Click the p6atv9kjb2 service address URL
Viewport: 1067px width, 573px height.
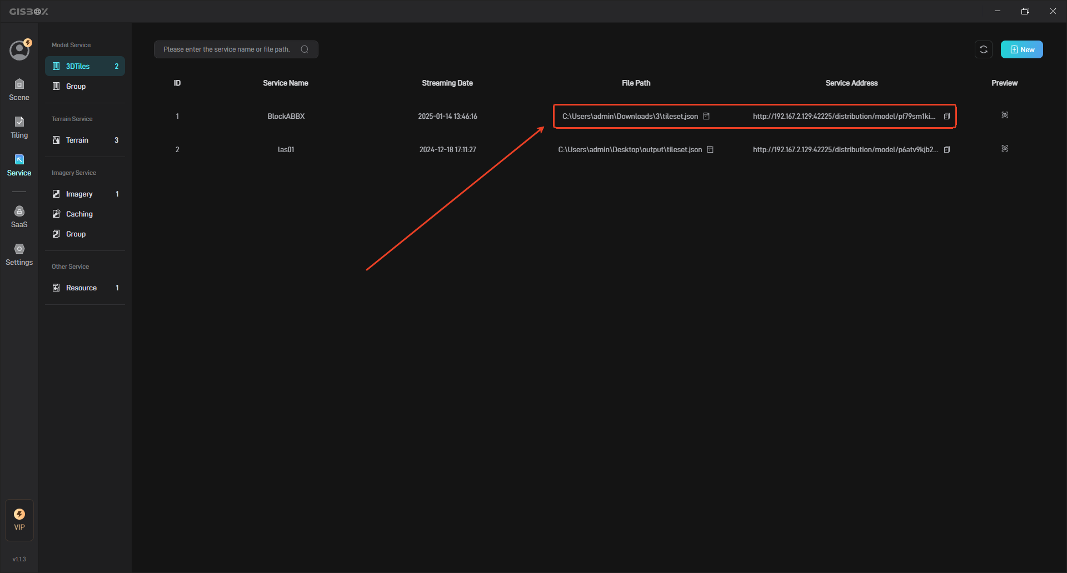coord(845,149)
